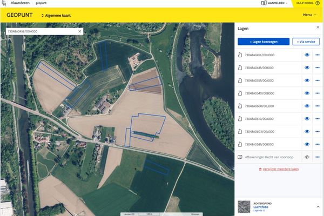Click the eye icon for layer 73048A0603/00A000
324x216 pixels.
307,131
